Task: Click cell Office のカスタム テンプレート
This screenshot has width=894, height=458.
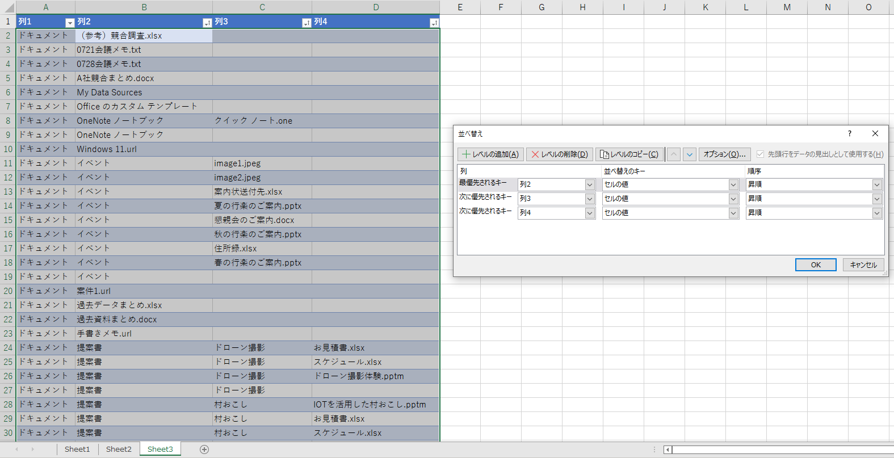Action: (144, 107)
